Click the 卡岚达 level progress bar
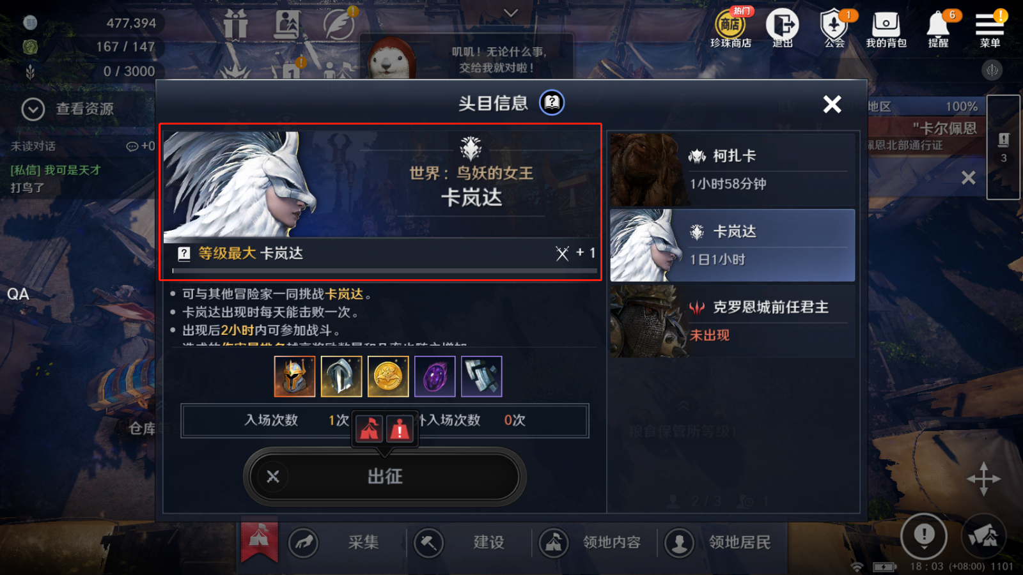 [x=385, y=271]
